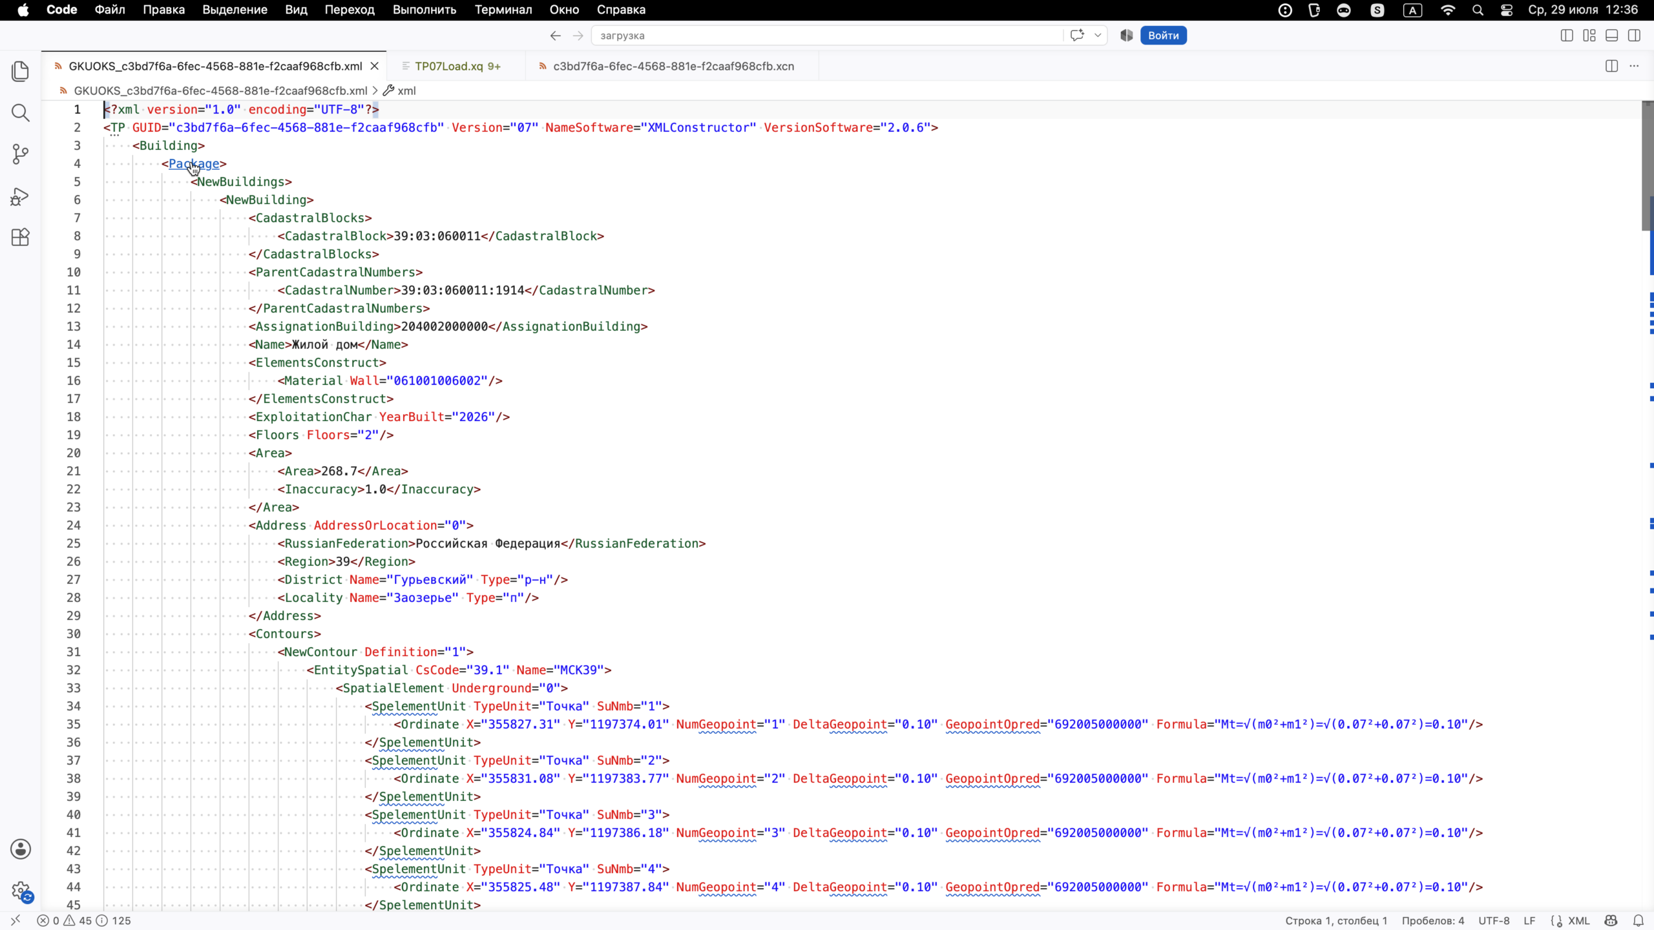Switch the input source indicator A
This screenshot has width=1654, height=930.
[1413, 10]
